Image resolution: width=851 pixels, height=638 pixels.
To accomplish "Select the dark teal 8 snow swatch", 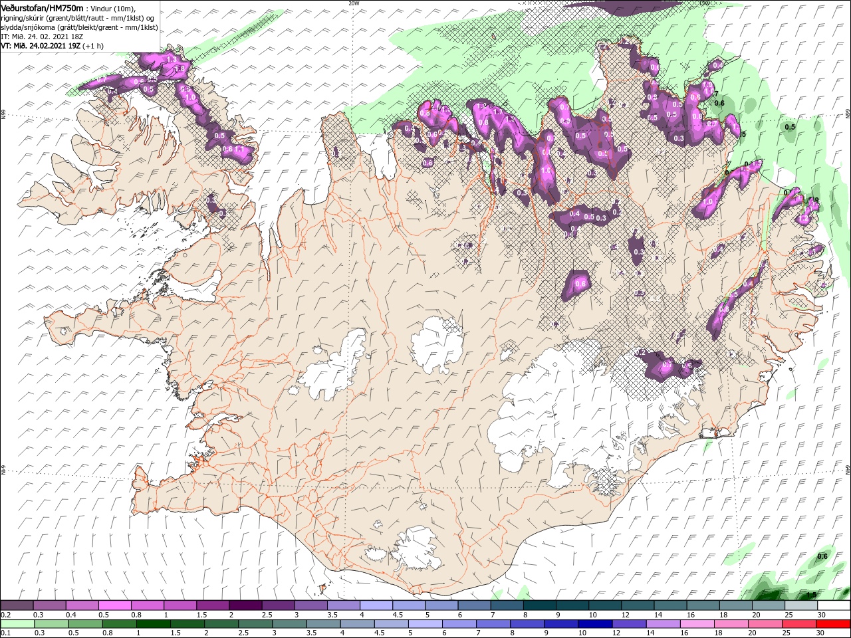I will point(540,605).
